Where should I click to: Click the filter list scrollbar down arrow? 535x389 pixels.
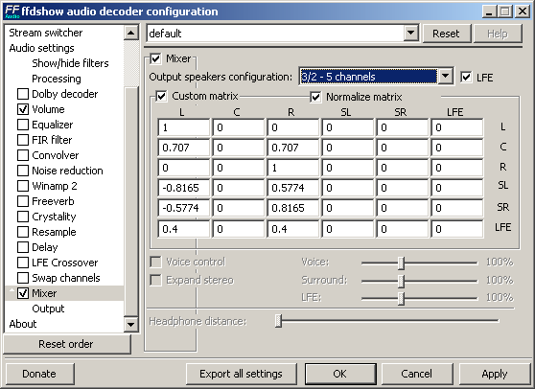pyautogui.click(x=131, y=324)
